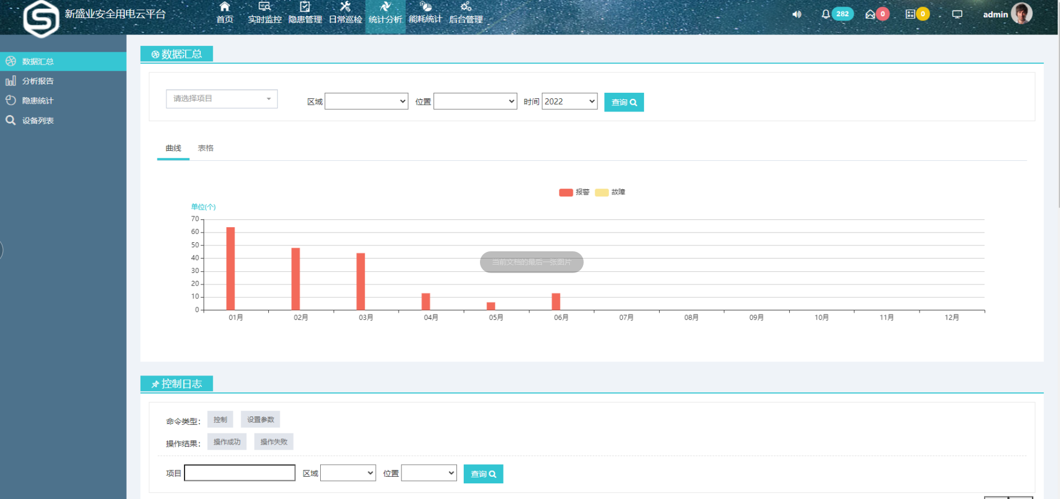This screenshot has height=499, width=1060.
Task: Open the 区域 dropdown in 控制日志
Action: 349,473
